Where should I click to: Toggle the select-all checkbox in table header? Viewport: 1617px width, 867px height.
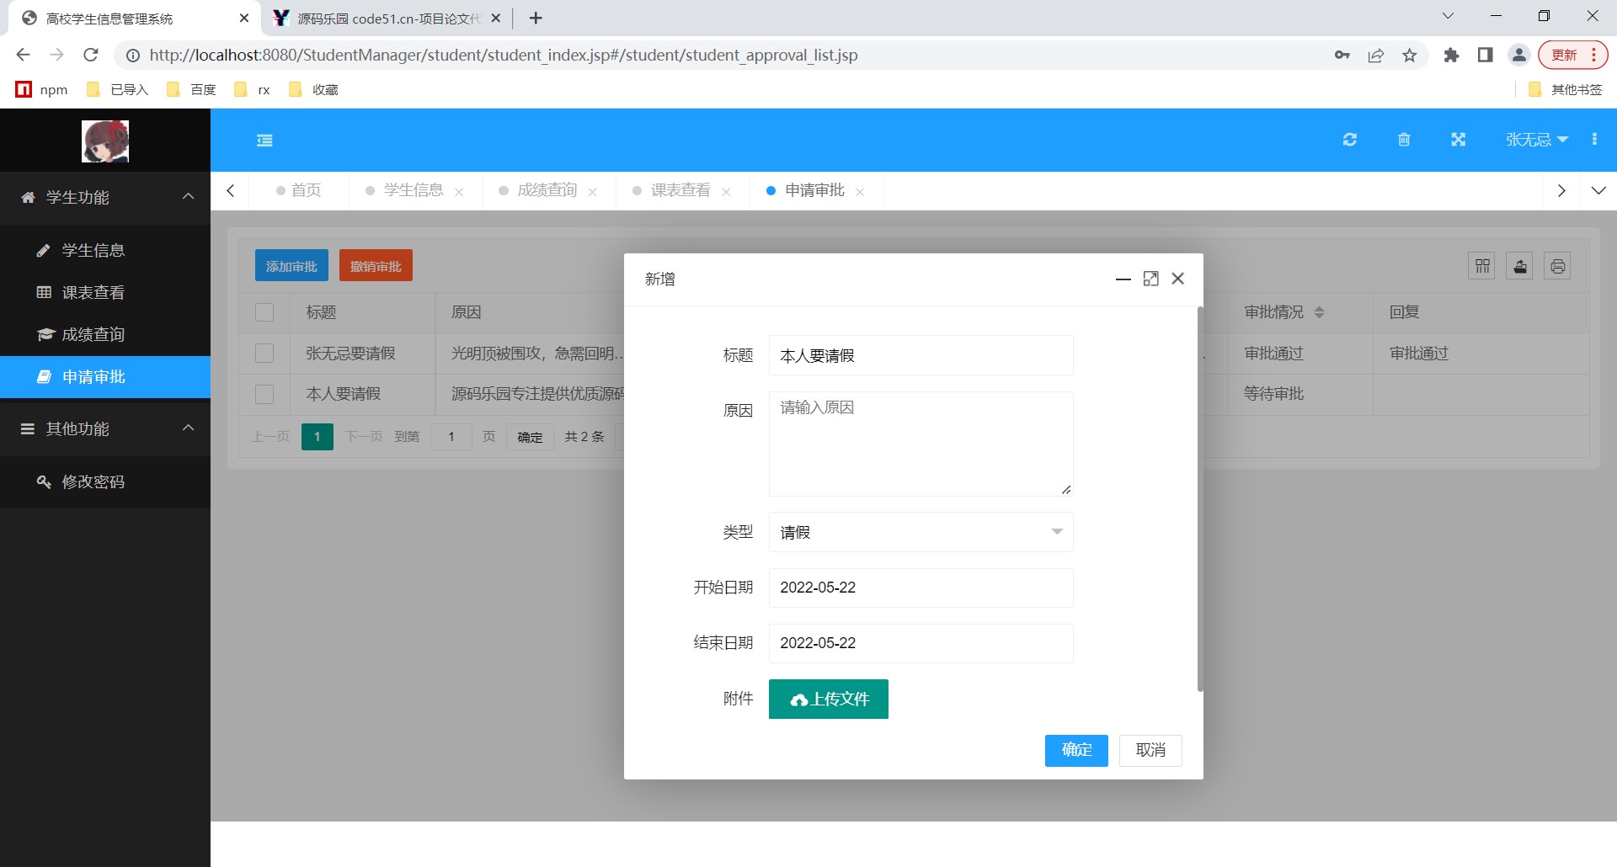(264, 312)
